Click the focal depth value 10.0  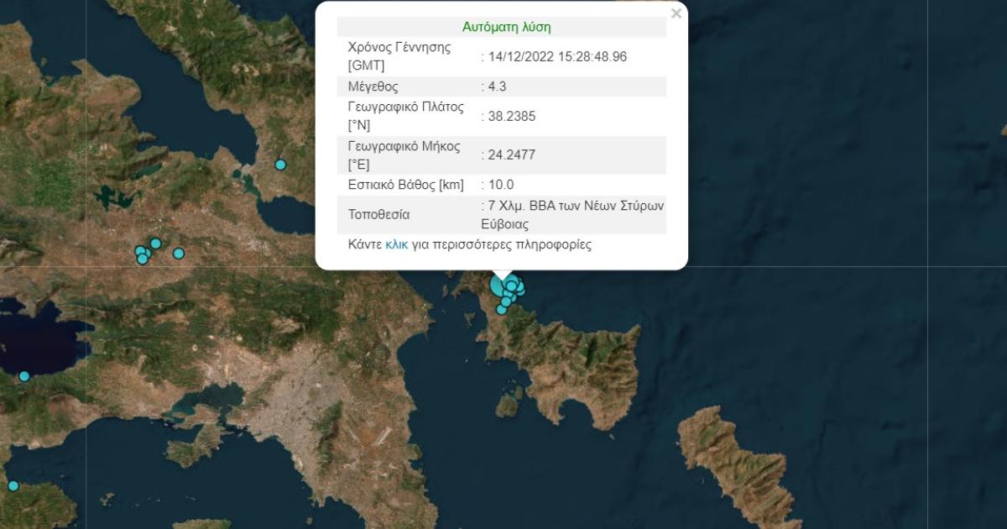500,185
